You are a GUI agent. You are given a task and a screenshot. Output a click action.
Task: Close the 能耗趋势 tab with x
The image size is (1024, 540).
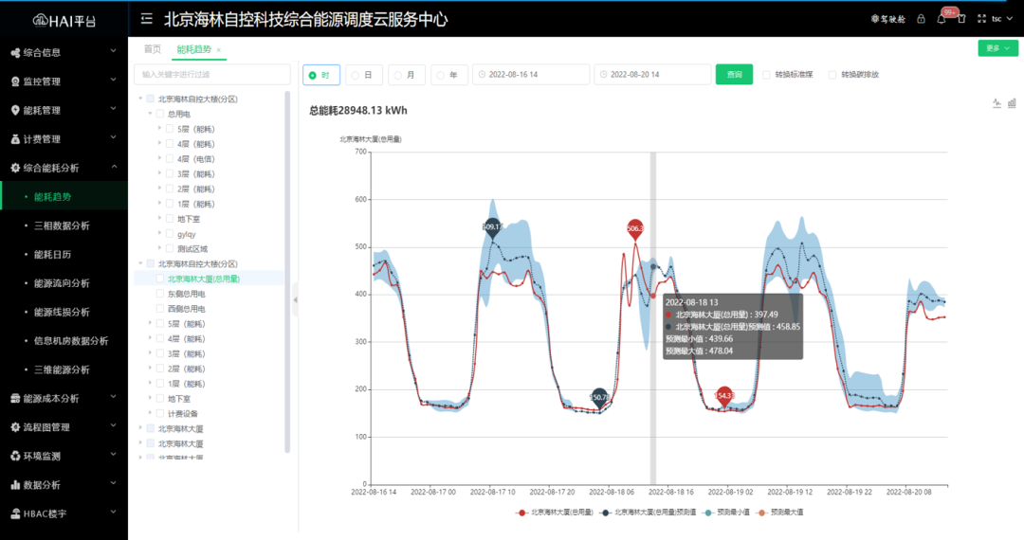coord(219,50)
